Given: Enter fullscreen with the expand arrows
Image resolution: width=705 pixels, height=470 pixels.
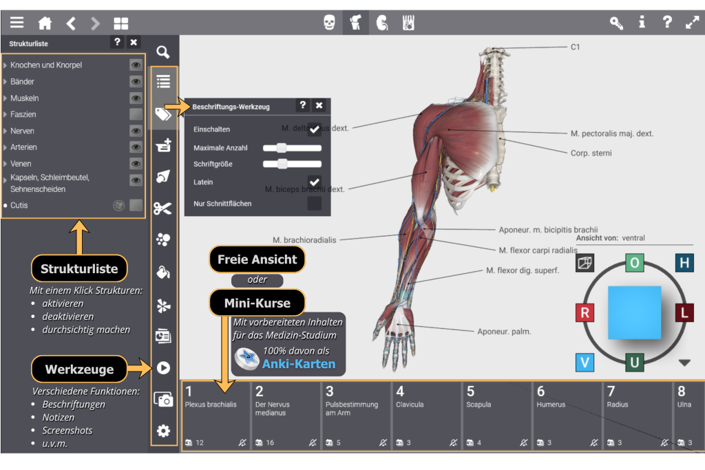Looking at the screenshot, I should [692, 22].
